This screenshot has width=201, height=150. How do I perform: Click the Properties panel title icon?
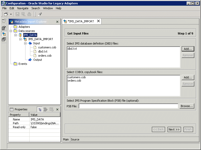tap(12, 109)
